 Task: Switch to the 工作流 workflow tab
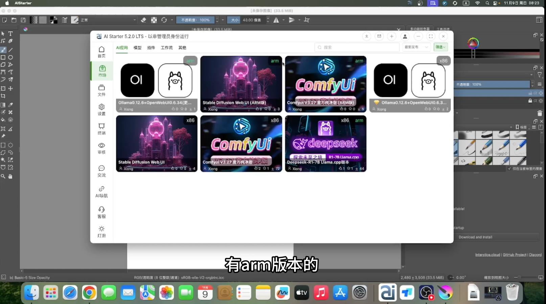[x=166, y=48]
